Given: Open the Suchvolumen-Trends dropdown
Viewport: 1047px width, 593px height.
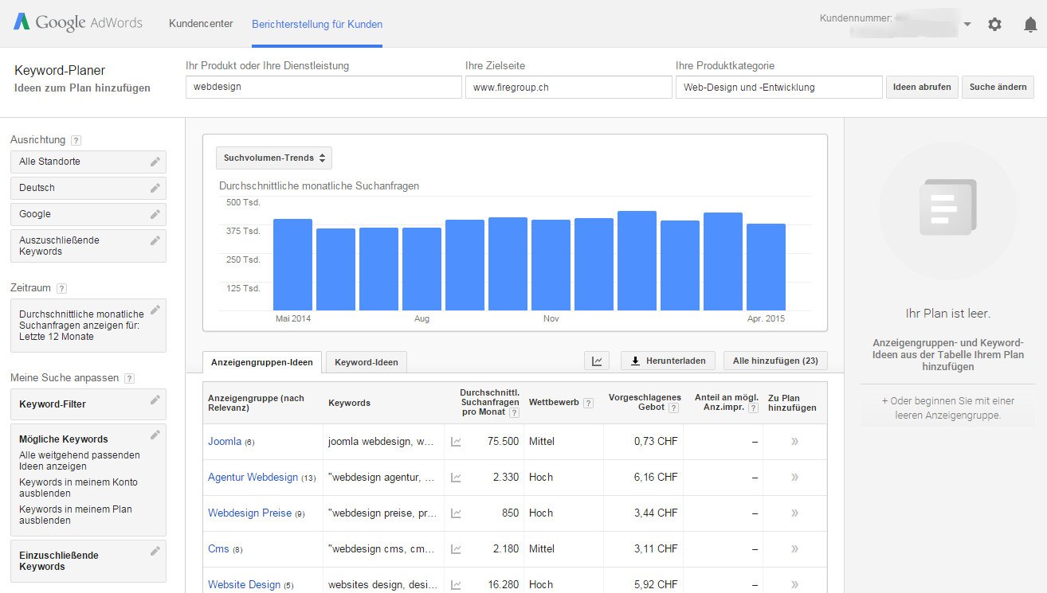Looking at the screenshot, I should 274,158.
